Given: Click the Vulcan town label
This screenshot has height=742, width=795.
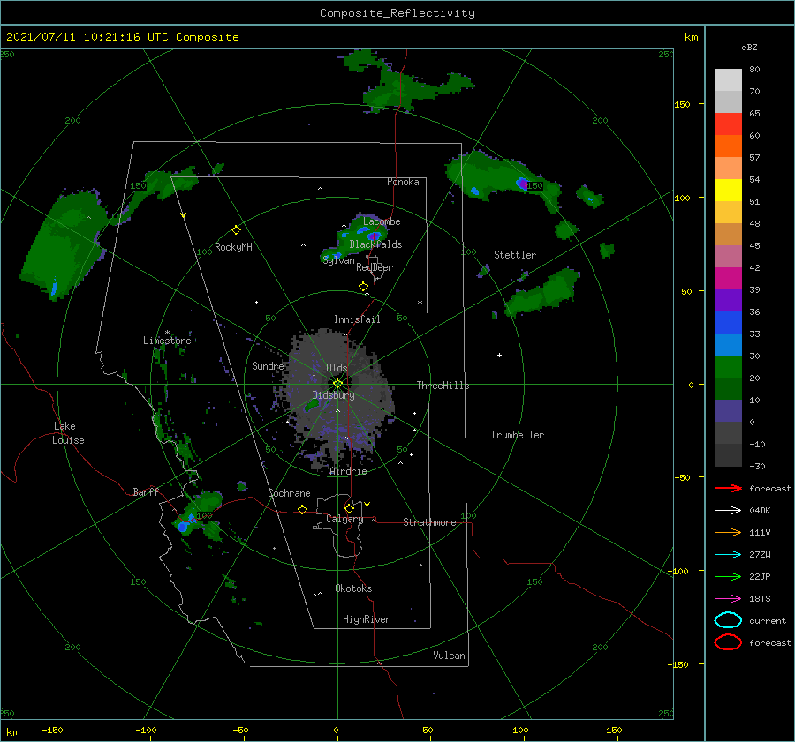Looking at the screenshot, I should coord(449,656).
